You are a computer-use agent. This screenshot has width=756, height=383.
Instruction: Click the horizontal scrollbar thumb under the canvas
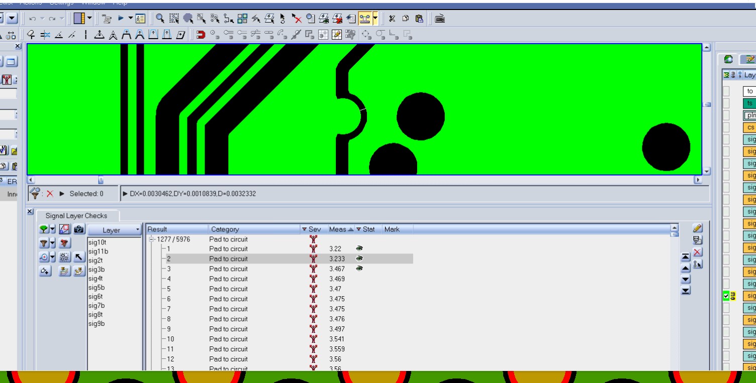101,180
